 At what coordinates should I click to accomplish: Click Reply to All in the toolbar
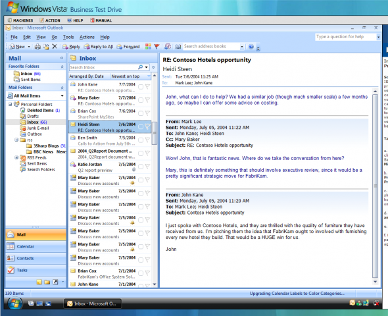coord(99,47)
